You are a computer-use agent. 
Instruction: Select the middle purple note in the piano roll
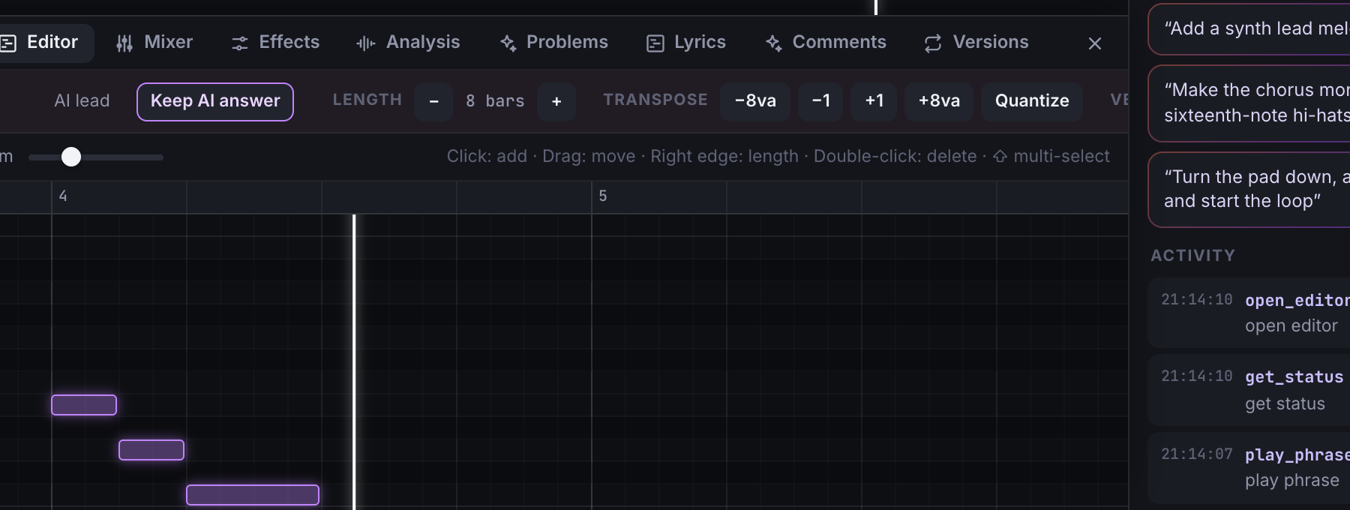pyautogui.click(x=151, y=450)
